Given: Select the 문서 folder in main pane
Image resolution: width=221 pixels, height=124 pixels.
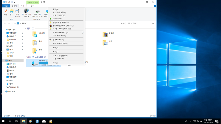Looking at the screenshot, I should coord(37,42).
